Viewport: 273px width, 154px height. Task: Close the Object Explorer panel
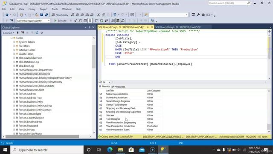click(x=93, y=27)
